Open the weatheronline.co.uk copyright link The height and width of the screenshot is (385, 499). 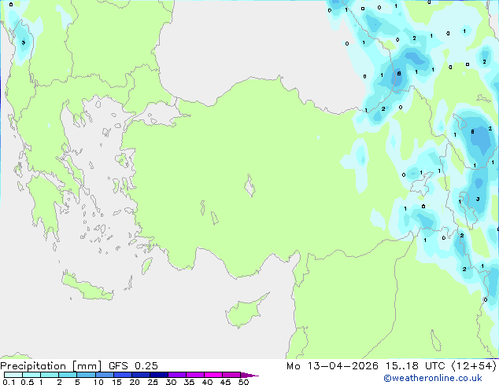click(x=433, y=378)
